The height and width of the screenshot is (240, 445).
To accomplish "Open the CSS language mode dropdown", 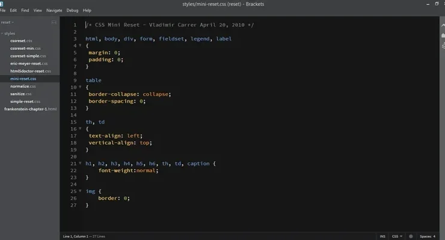I will (x=397, y=236).
